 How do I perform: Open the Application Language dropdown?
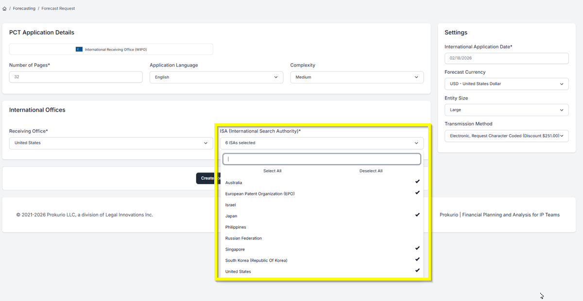216,77
